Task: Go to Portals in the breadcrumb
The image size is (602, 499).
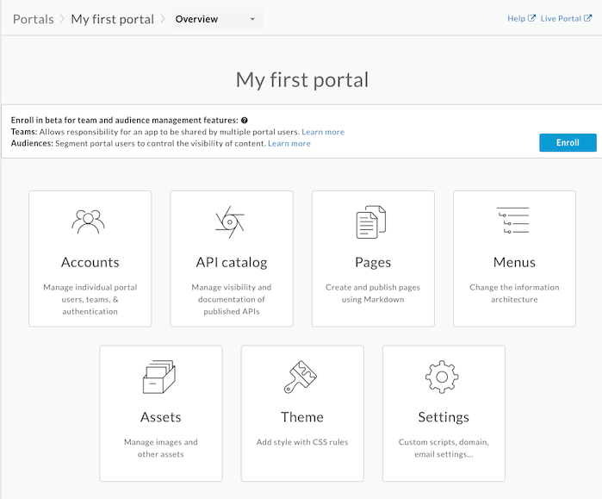Action: click(x=33, y=19)
